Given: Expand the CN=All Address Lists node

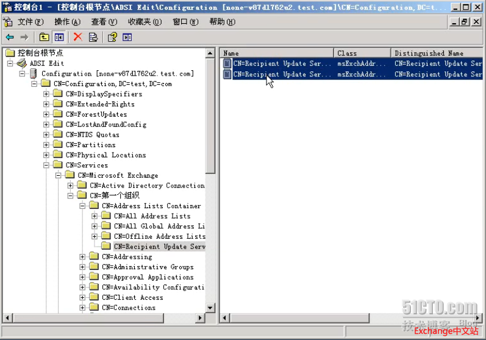Looking at the screenshot, I should (95, 216).
